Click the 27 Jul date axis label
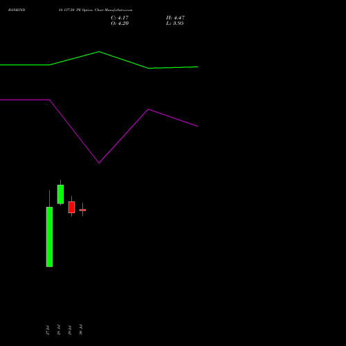This screenshot has width=346, height=346. 48,330
